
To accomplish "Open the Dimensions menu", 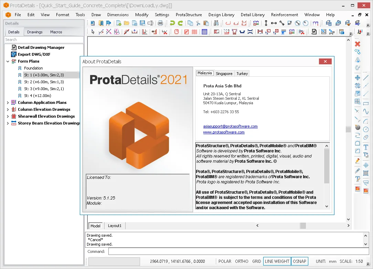I will (x=118, y=15).
